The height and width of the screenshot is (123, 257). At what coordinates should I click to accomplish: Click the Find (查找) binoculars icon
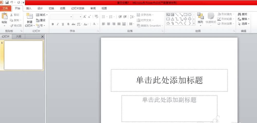(239, 14)
